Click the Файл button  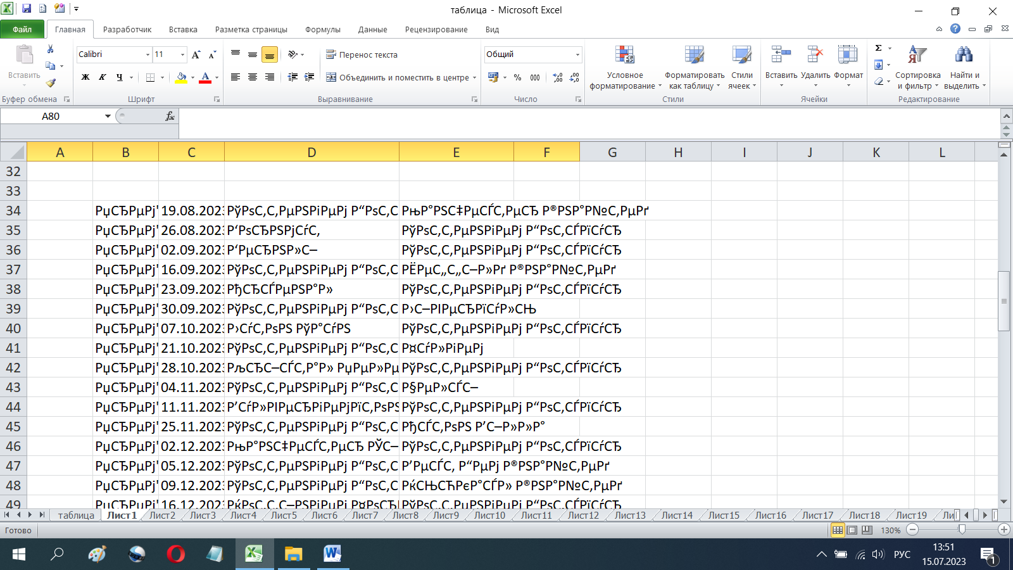point(22,30)
